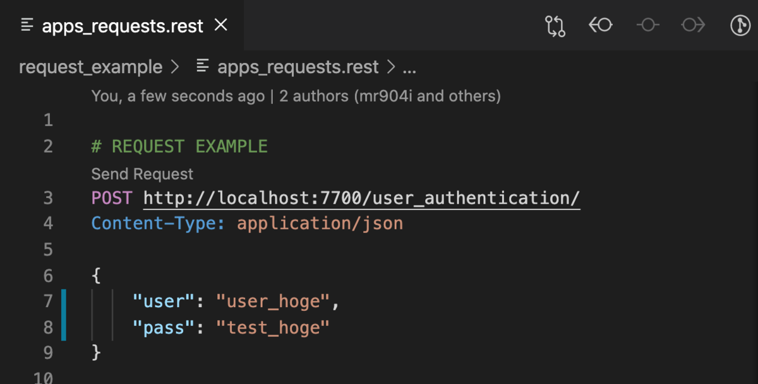Expand breadcrumb chevron after request_example

(x=176, y=67)
